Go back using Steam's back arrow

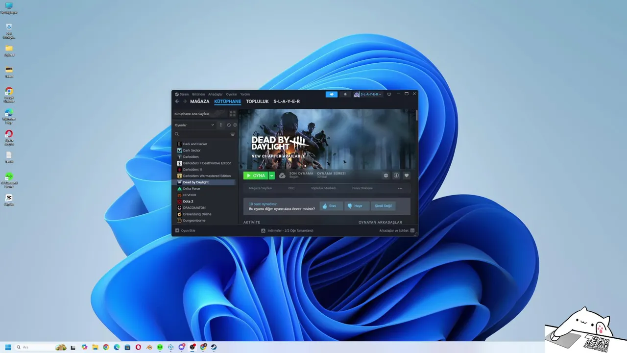pyautogui.click(x=177, y=101)
